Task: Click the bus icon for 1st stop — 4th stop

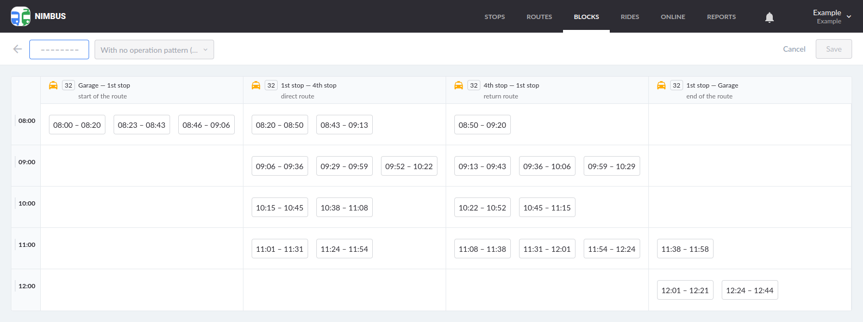Action: tap(256, 85)
